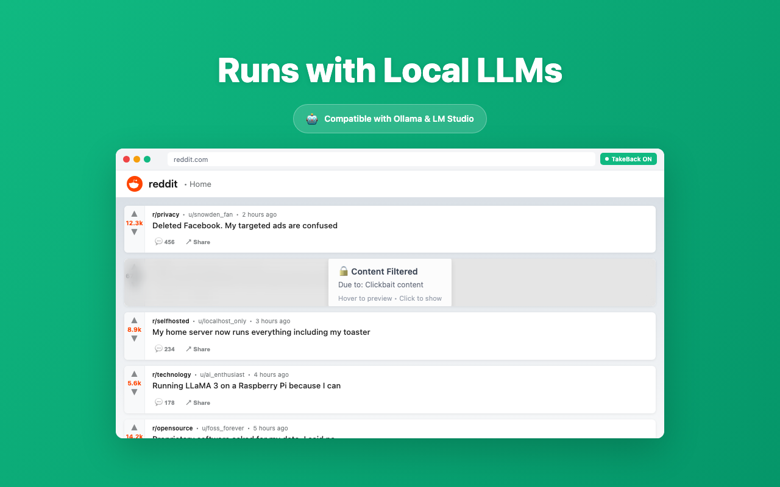Screen dimensions: 780x487
Task: Open the r/privacy subreddit link
Action: [166, 214]
